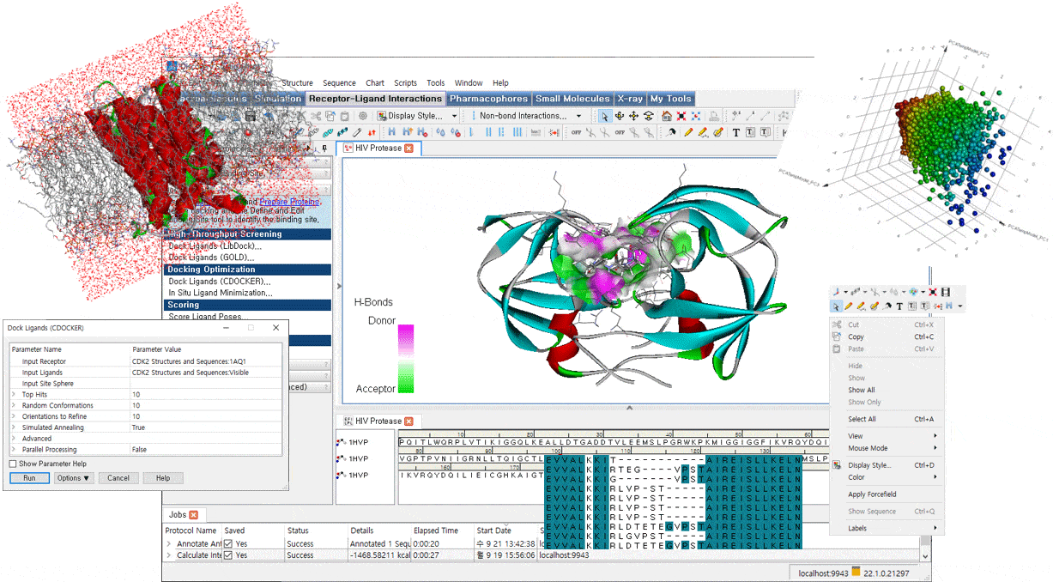
Task: Choose Apply Forcefield from context menu
Action: click(872, 494)
